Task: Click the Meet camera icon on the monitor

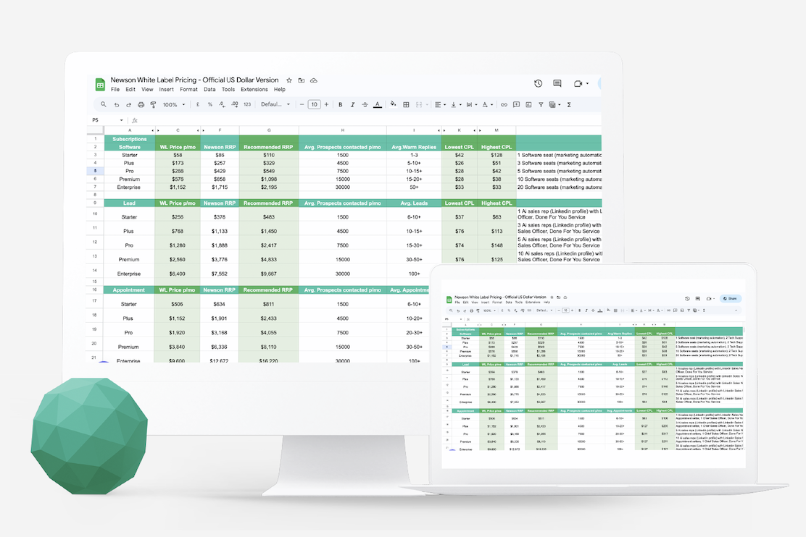Action: (578, 83)
